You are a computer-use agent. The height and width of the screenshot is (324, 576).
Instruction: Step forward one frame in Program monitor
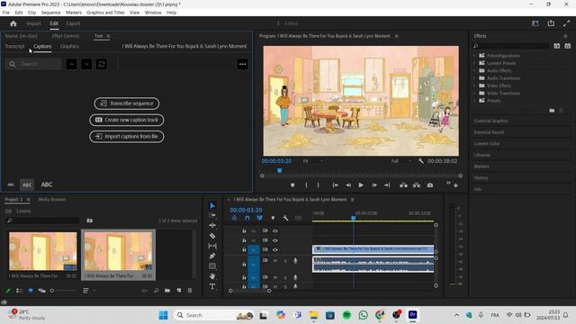click(374, 185)
